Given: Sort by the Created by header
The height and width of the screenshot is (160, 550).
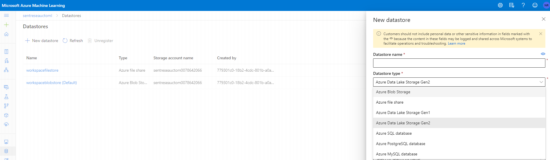Looking at the screenshot, I should pyautogui.click(x=227, y=58).
